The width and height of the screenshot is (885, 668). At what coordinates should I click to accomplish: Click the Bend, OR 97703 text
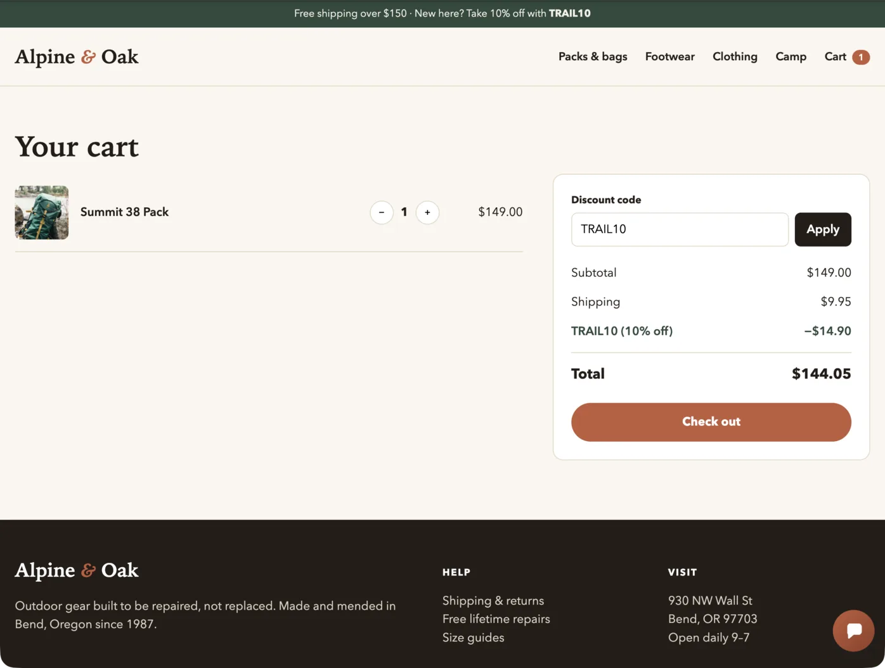(x=713, y=619)
